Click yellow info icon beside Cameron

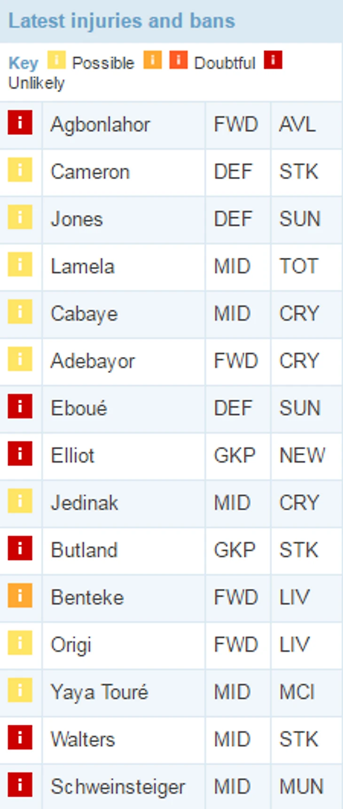click(x=20, y=170)
